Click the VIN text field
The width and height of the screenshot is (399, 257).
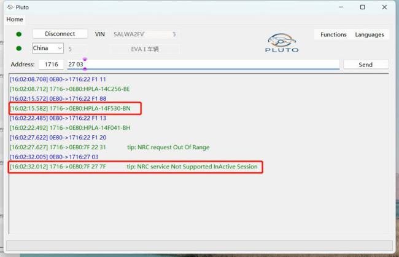point(145,34)
